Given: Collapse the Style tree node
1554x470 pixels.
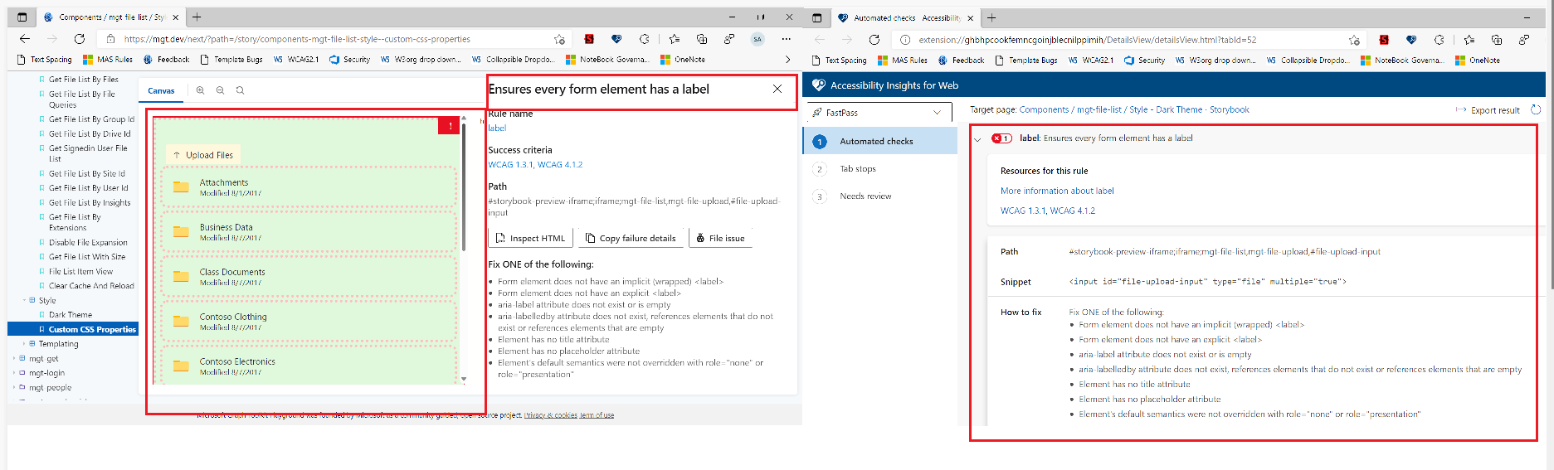Looking at the screenshot, I should click(24, 300).
